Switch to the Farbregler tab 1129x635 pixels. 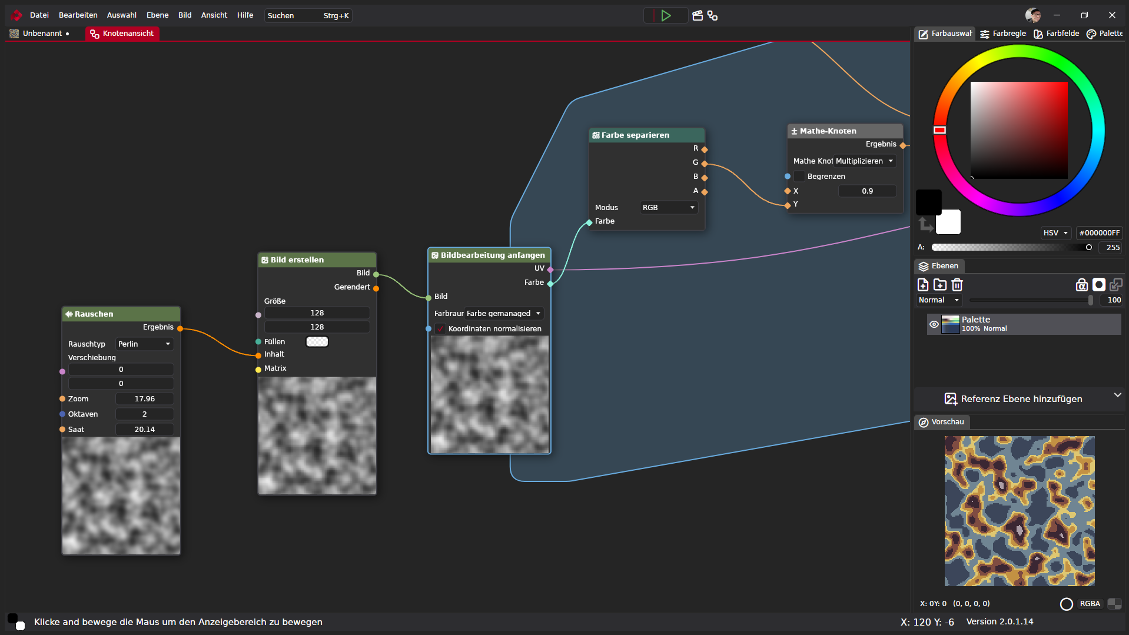click(1002, 34)
